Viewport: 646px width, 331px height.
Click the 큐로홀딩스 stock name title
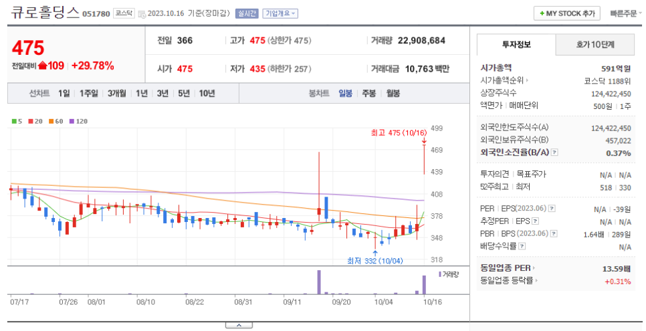(45, 12)
